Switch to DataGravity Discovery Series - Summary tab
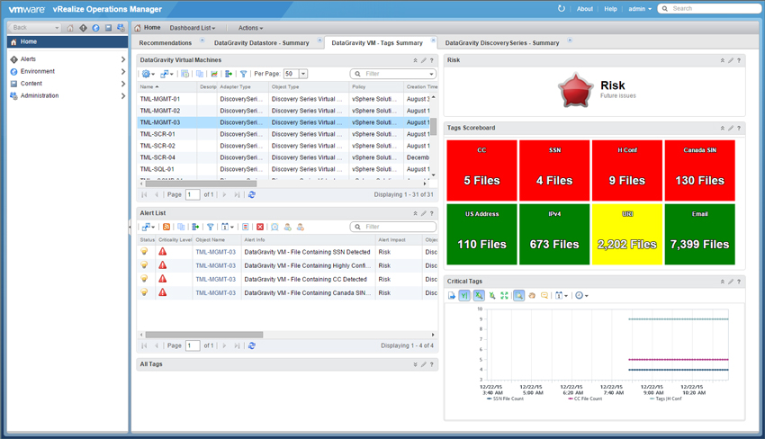765x439 pixels. tap(502, 43)
